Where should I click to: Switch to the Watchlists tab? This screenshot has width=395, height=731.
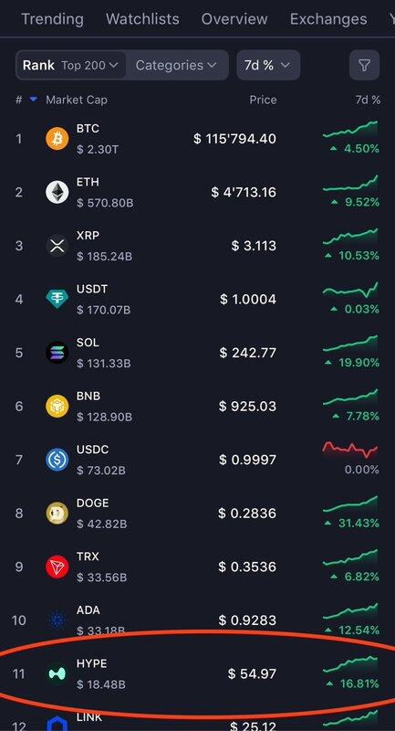coord(142,19)
